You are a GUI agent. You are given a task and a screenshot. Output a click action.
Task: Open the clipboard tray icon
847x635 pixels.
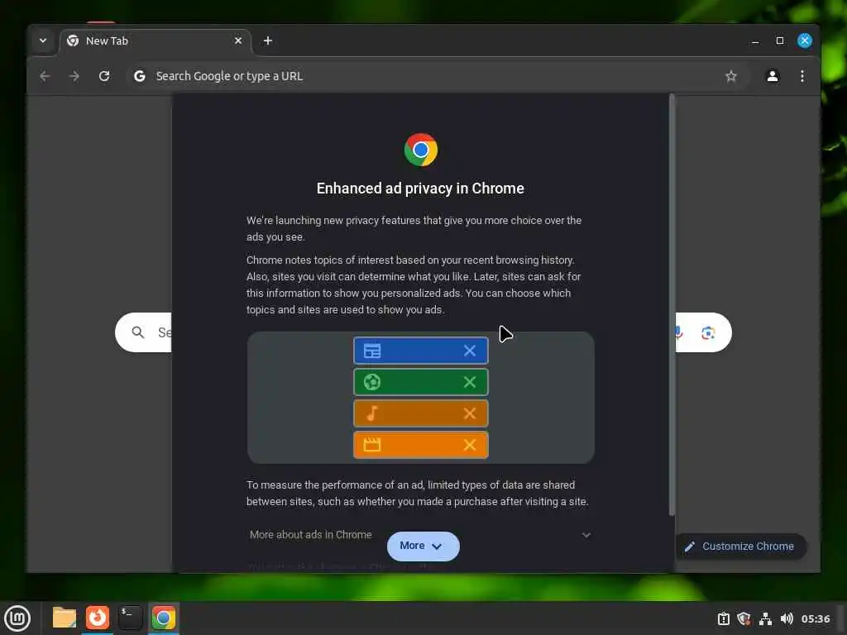tap(723, 618)
